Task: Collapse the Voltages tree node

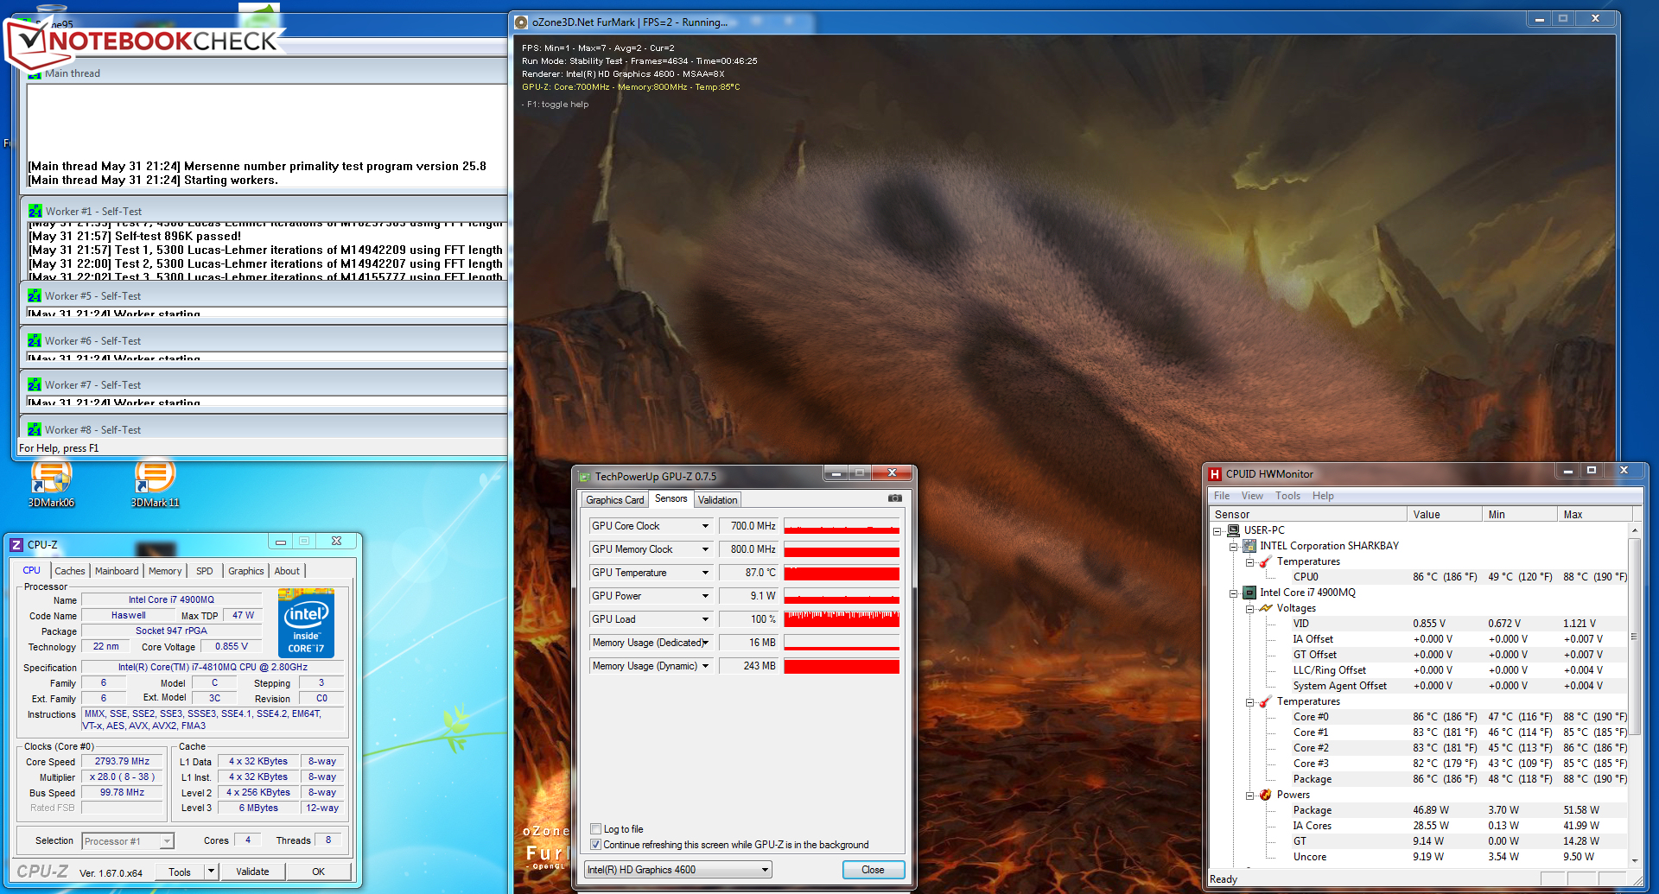Action: pos(1249,608)
